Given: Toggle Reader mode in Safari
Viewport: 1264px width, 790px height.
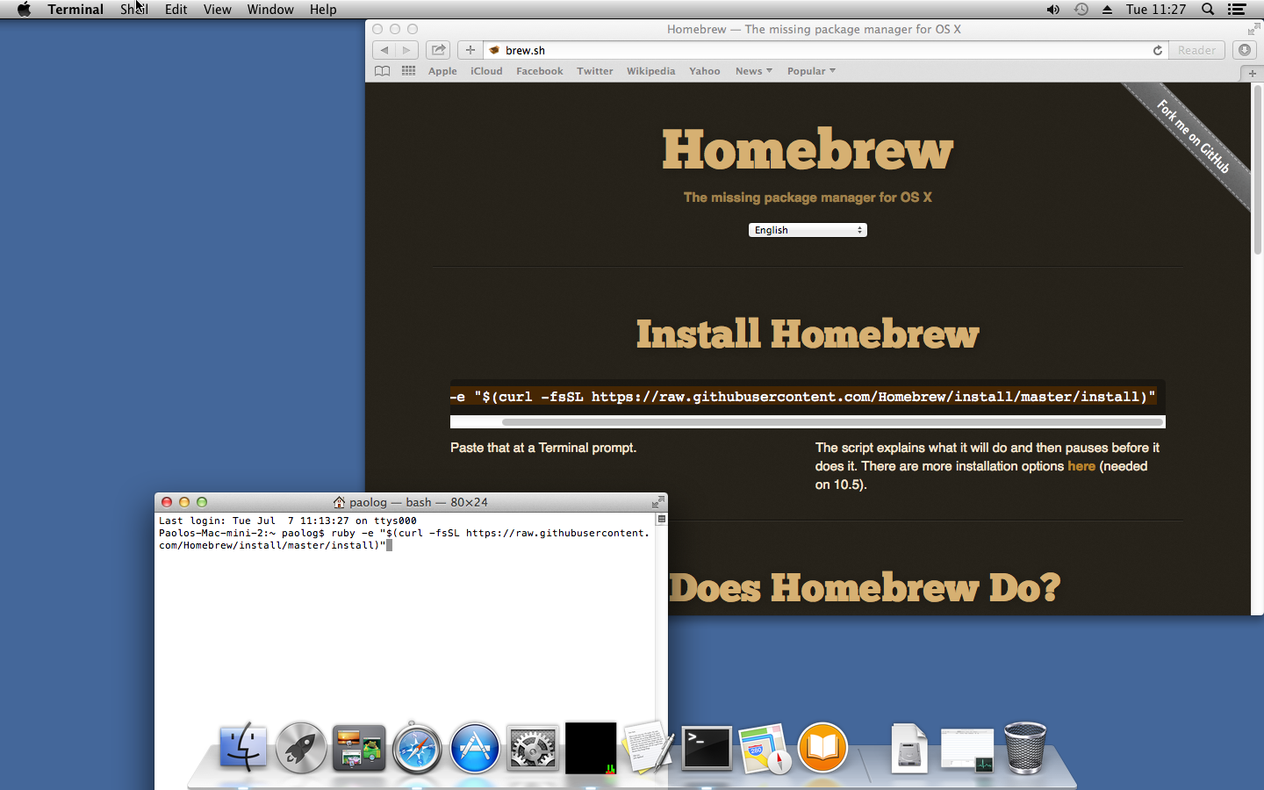Looking at the screenshot, I should (x=1196, y=50).
